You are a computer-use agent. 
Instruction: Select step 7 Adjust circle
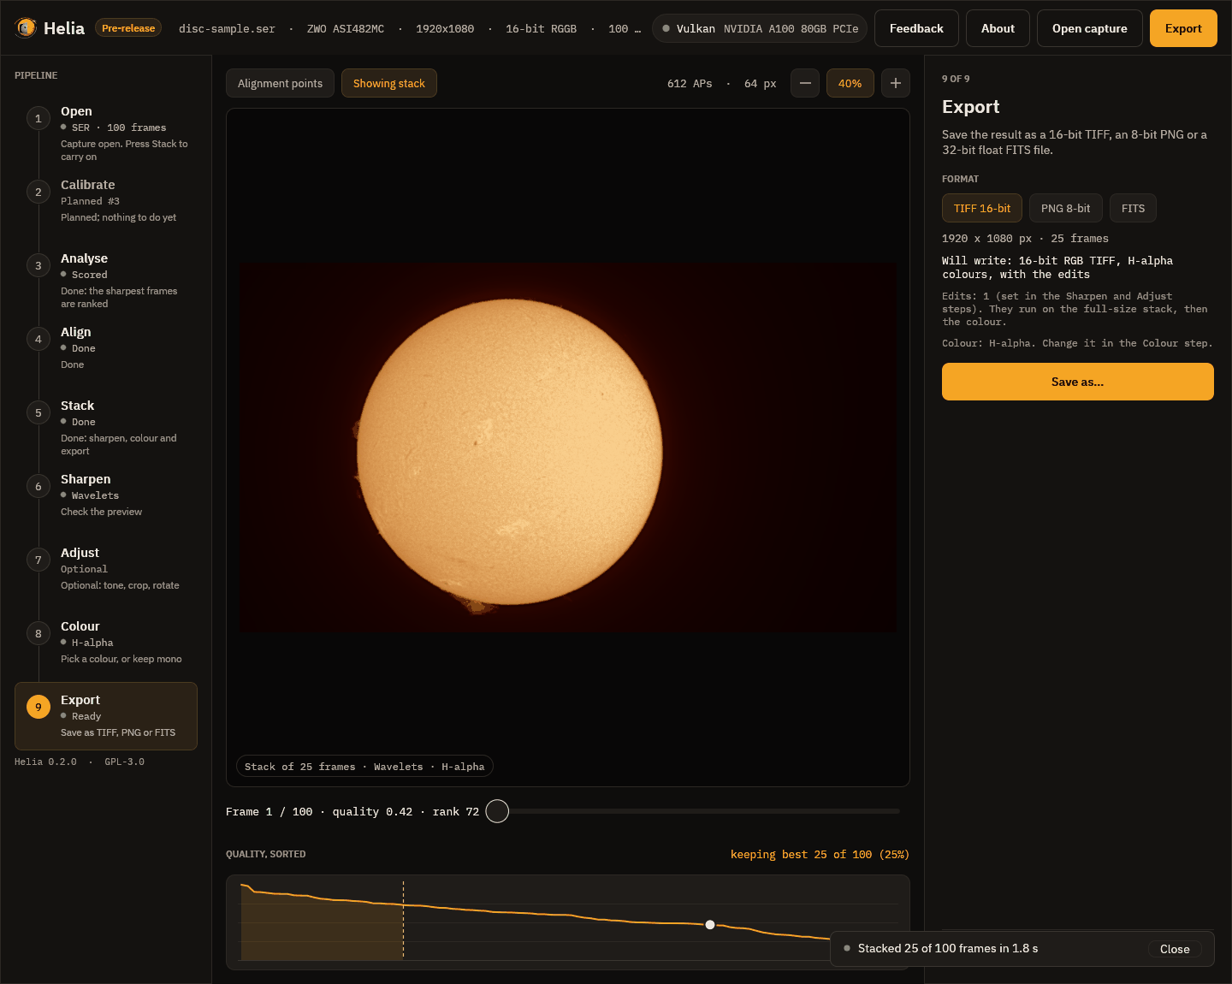pyautogui.click(x=38, y=560)
